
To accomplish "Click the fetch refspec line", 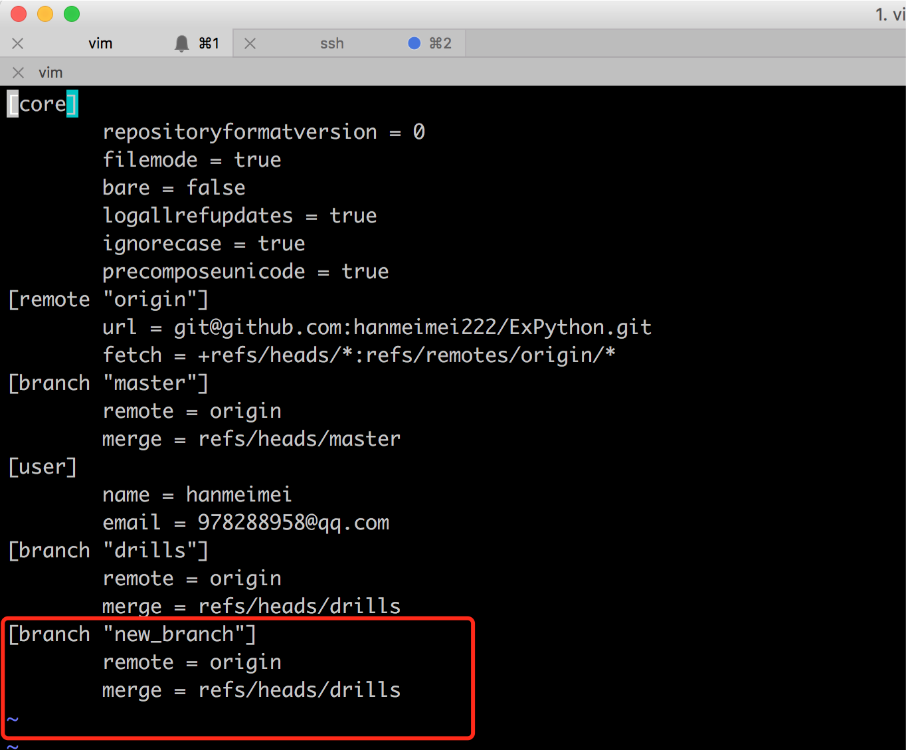I will (359, 355).
